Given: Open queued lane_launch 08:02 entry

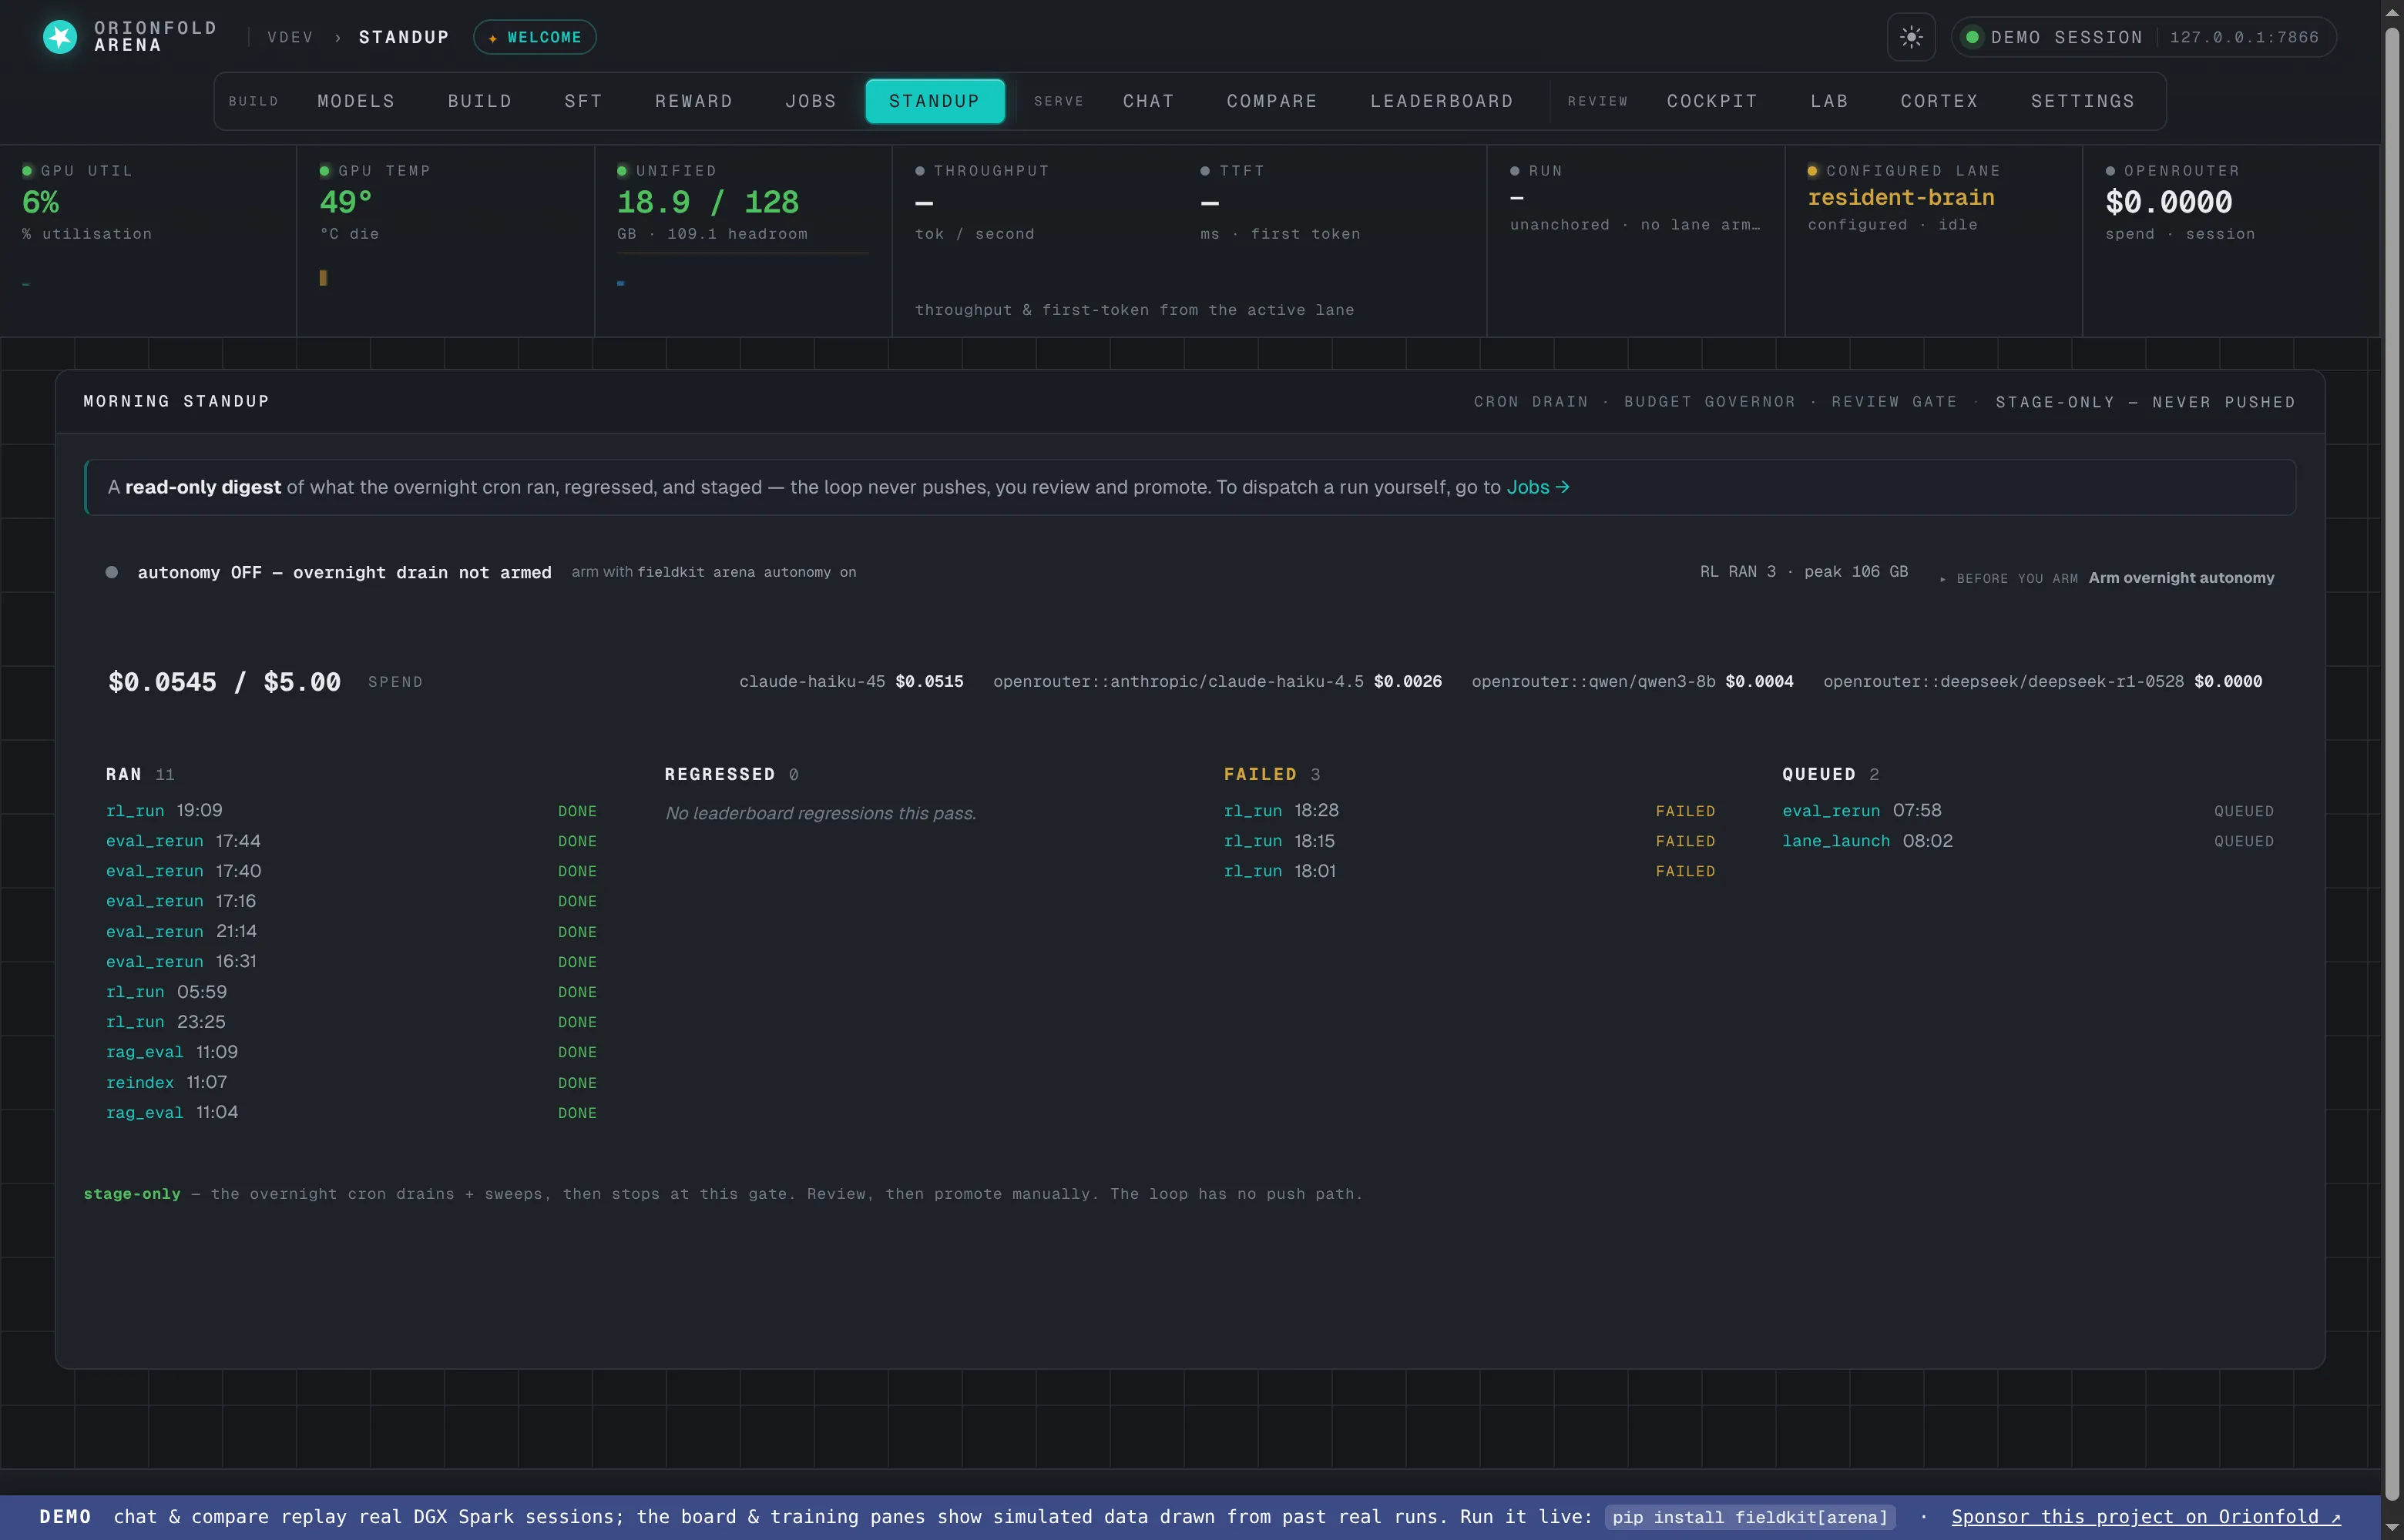Looking at the screenshot, I should 2028,841.
